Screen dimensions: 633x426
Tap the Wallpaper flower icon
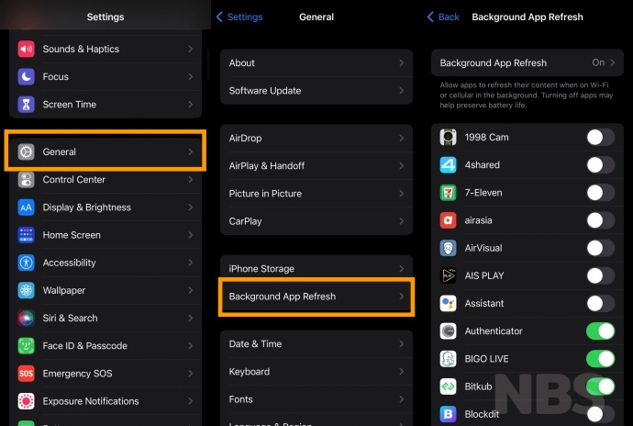point(27,290)
